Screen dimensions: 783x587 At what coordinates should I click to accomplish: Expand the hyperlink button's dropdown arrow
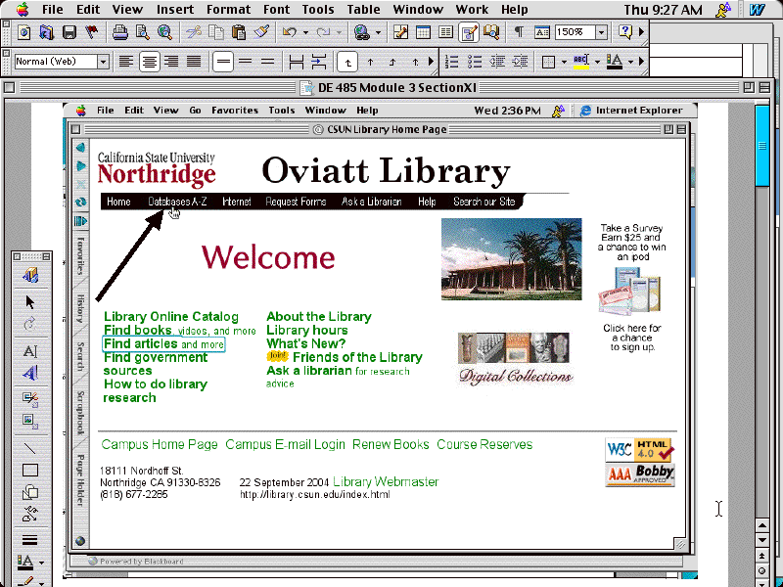(378, 33)
